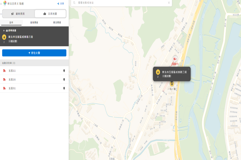
Task: Open the 關注周邊 tab
Action: [57, 22]
